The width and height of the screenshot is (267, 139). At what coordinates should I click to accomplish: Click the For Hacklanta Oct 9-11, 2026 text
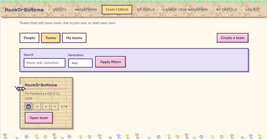click(43, 96)
